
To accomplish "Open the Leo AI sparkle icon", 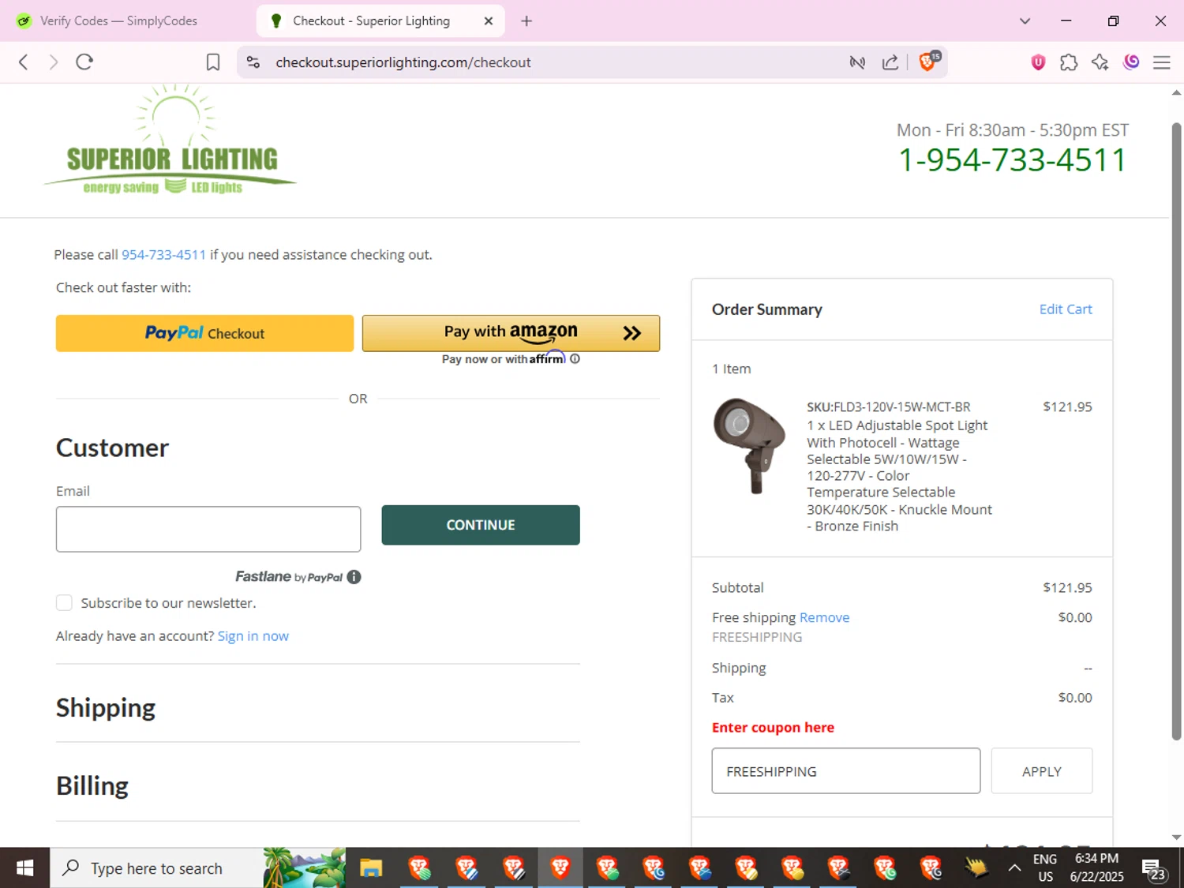I will (x=1100, y=62).
